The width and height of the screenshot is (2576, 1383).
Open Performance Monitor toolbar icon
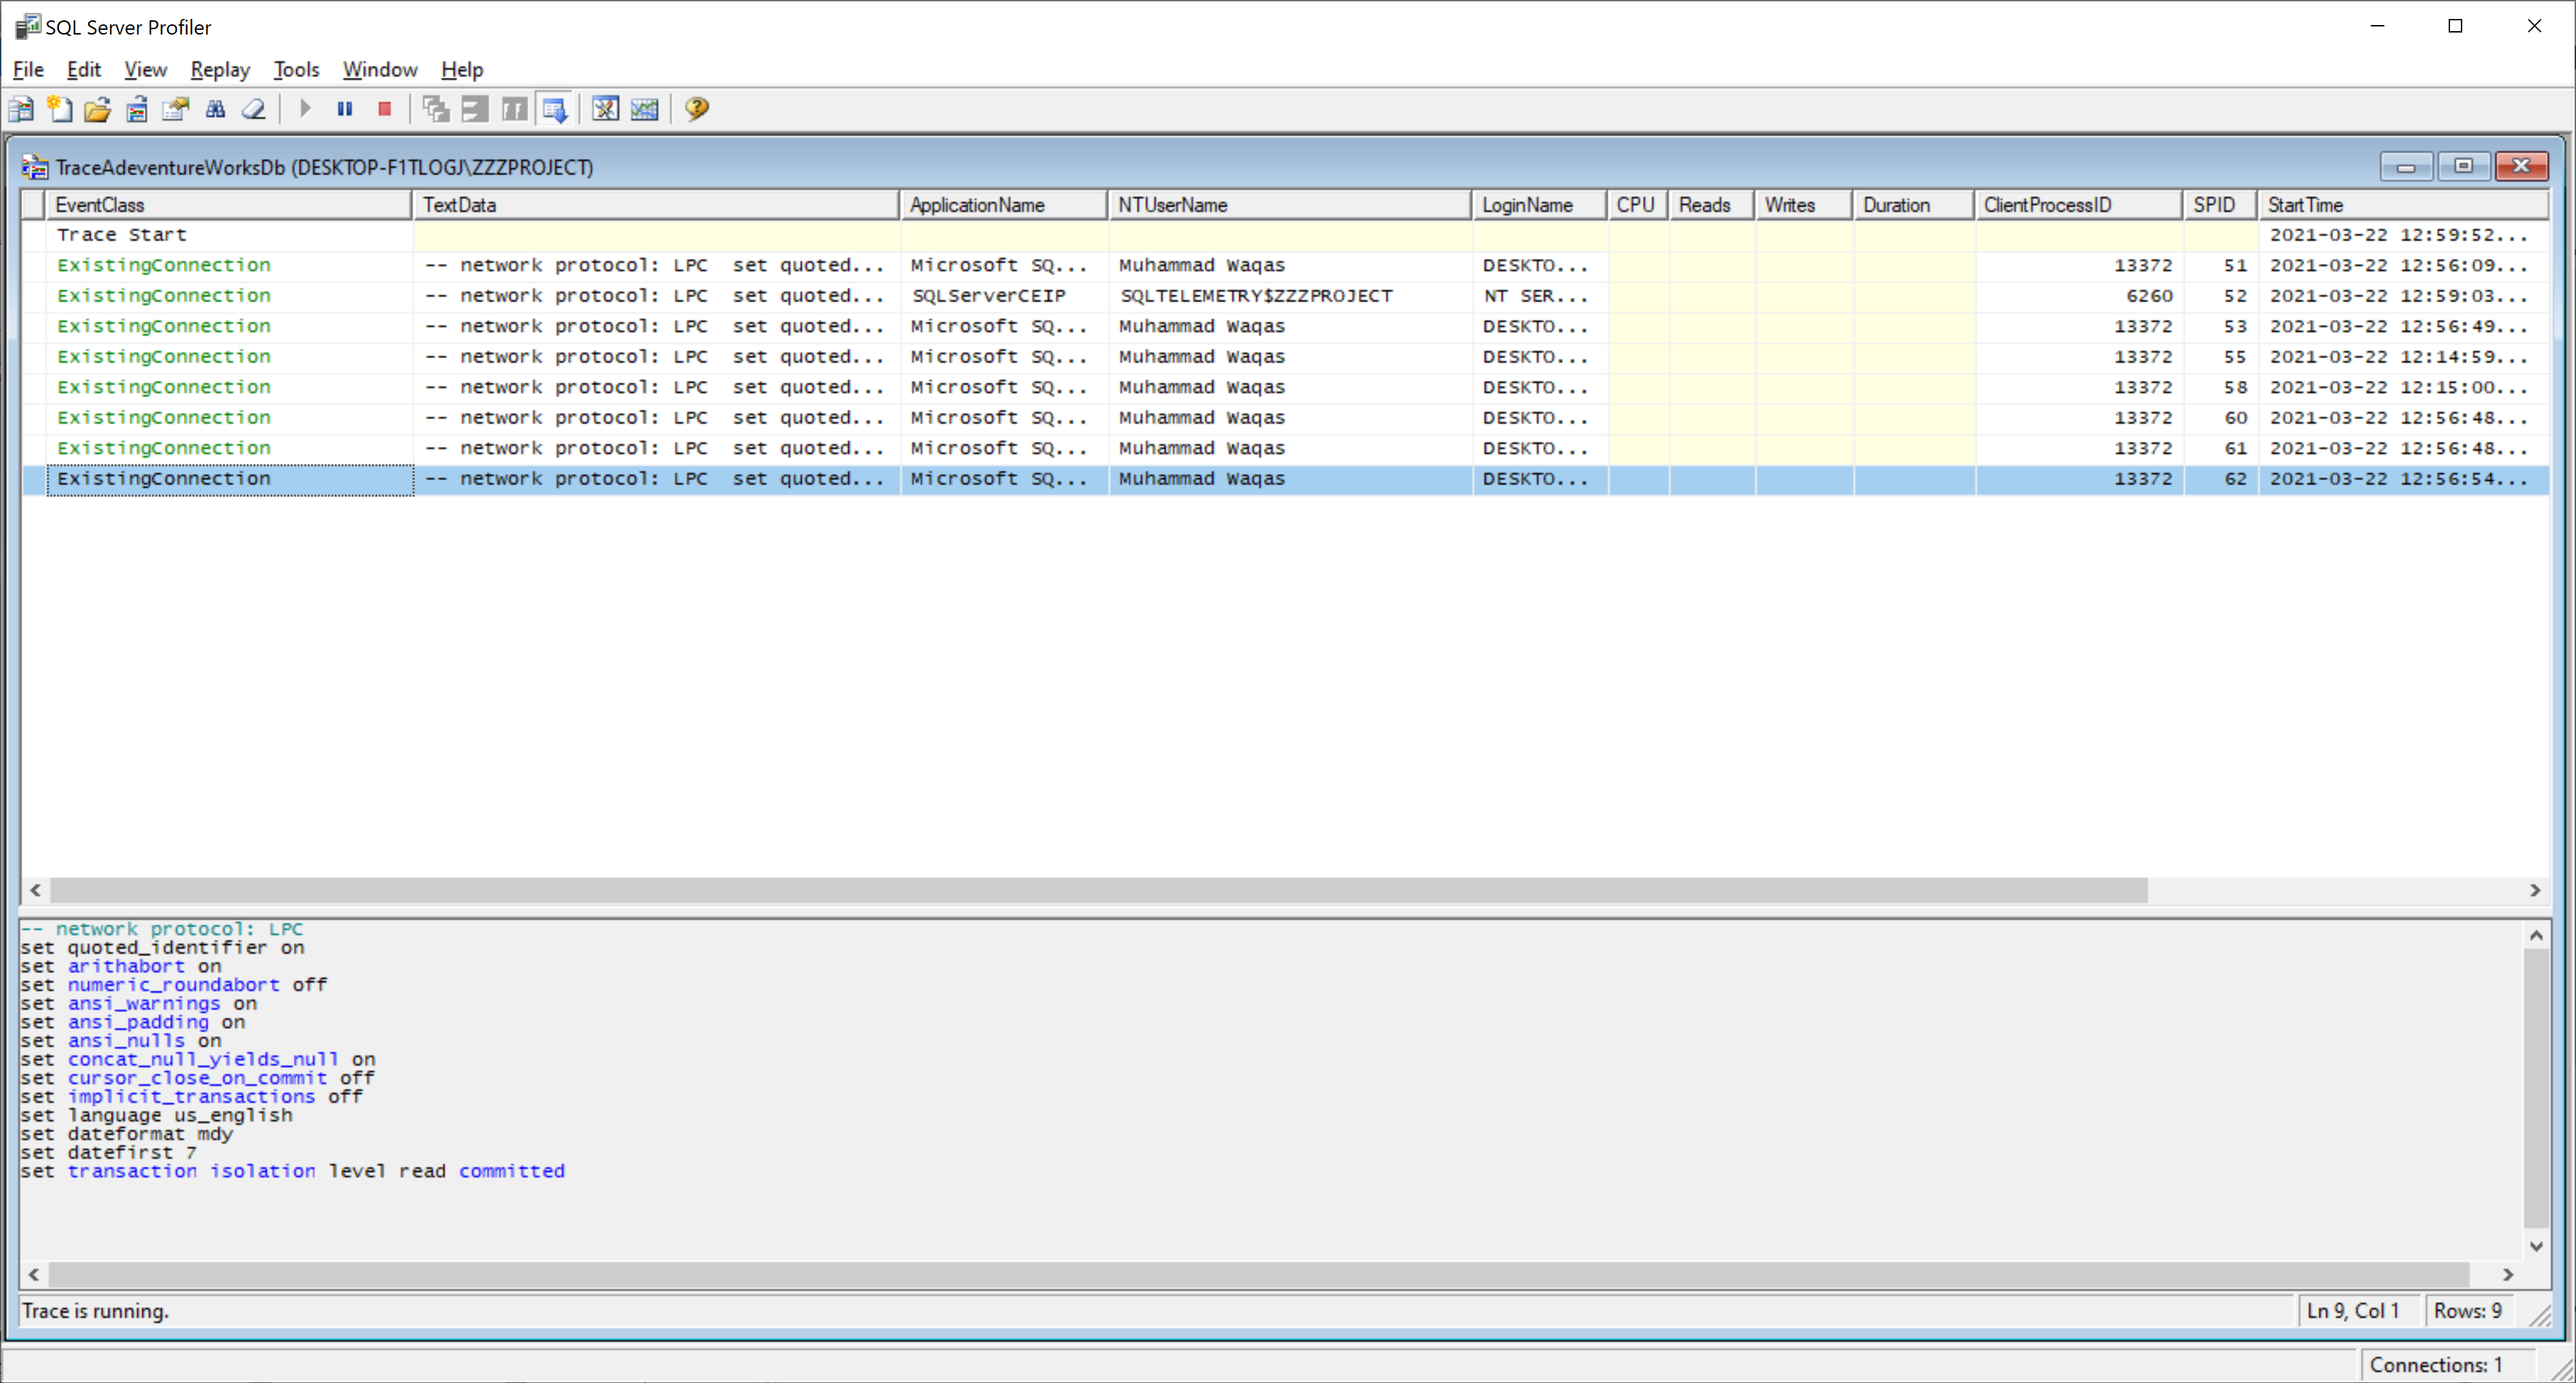click(645, 109)
